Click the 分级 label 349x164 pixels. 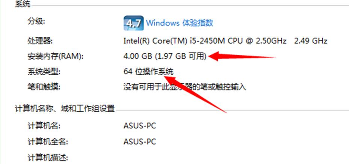pos(36,22)
